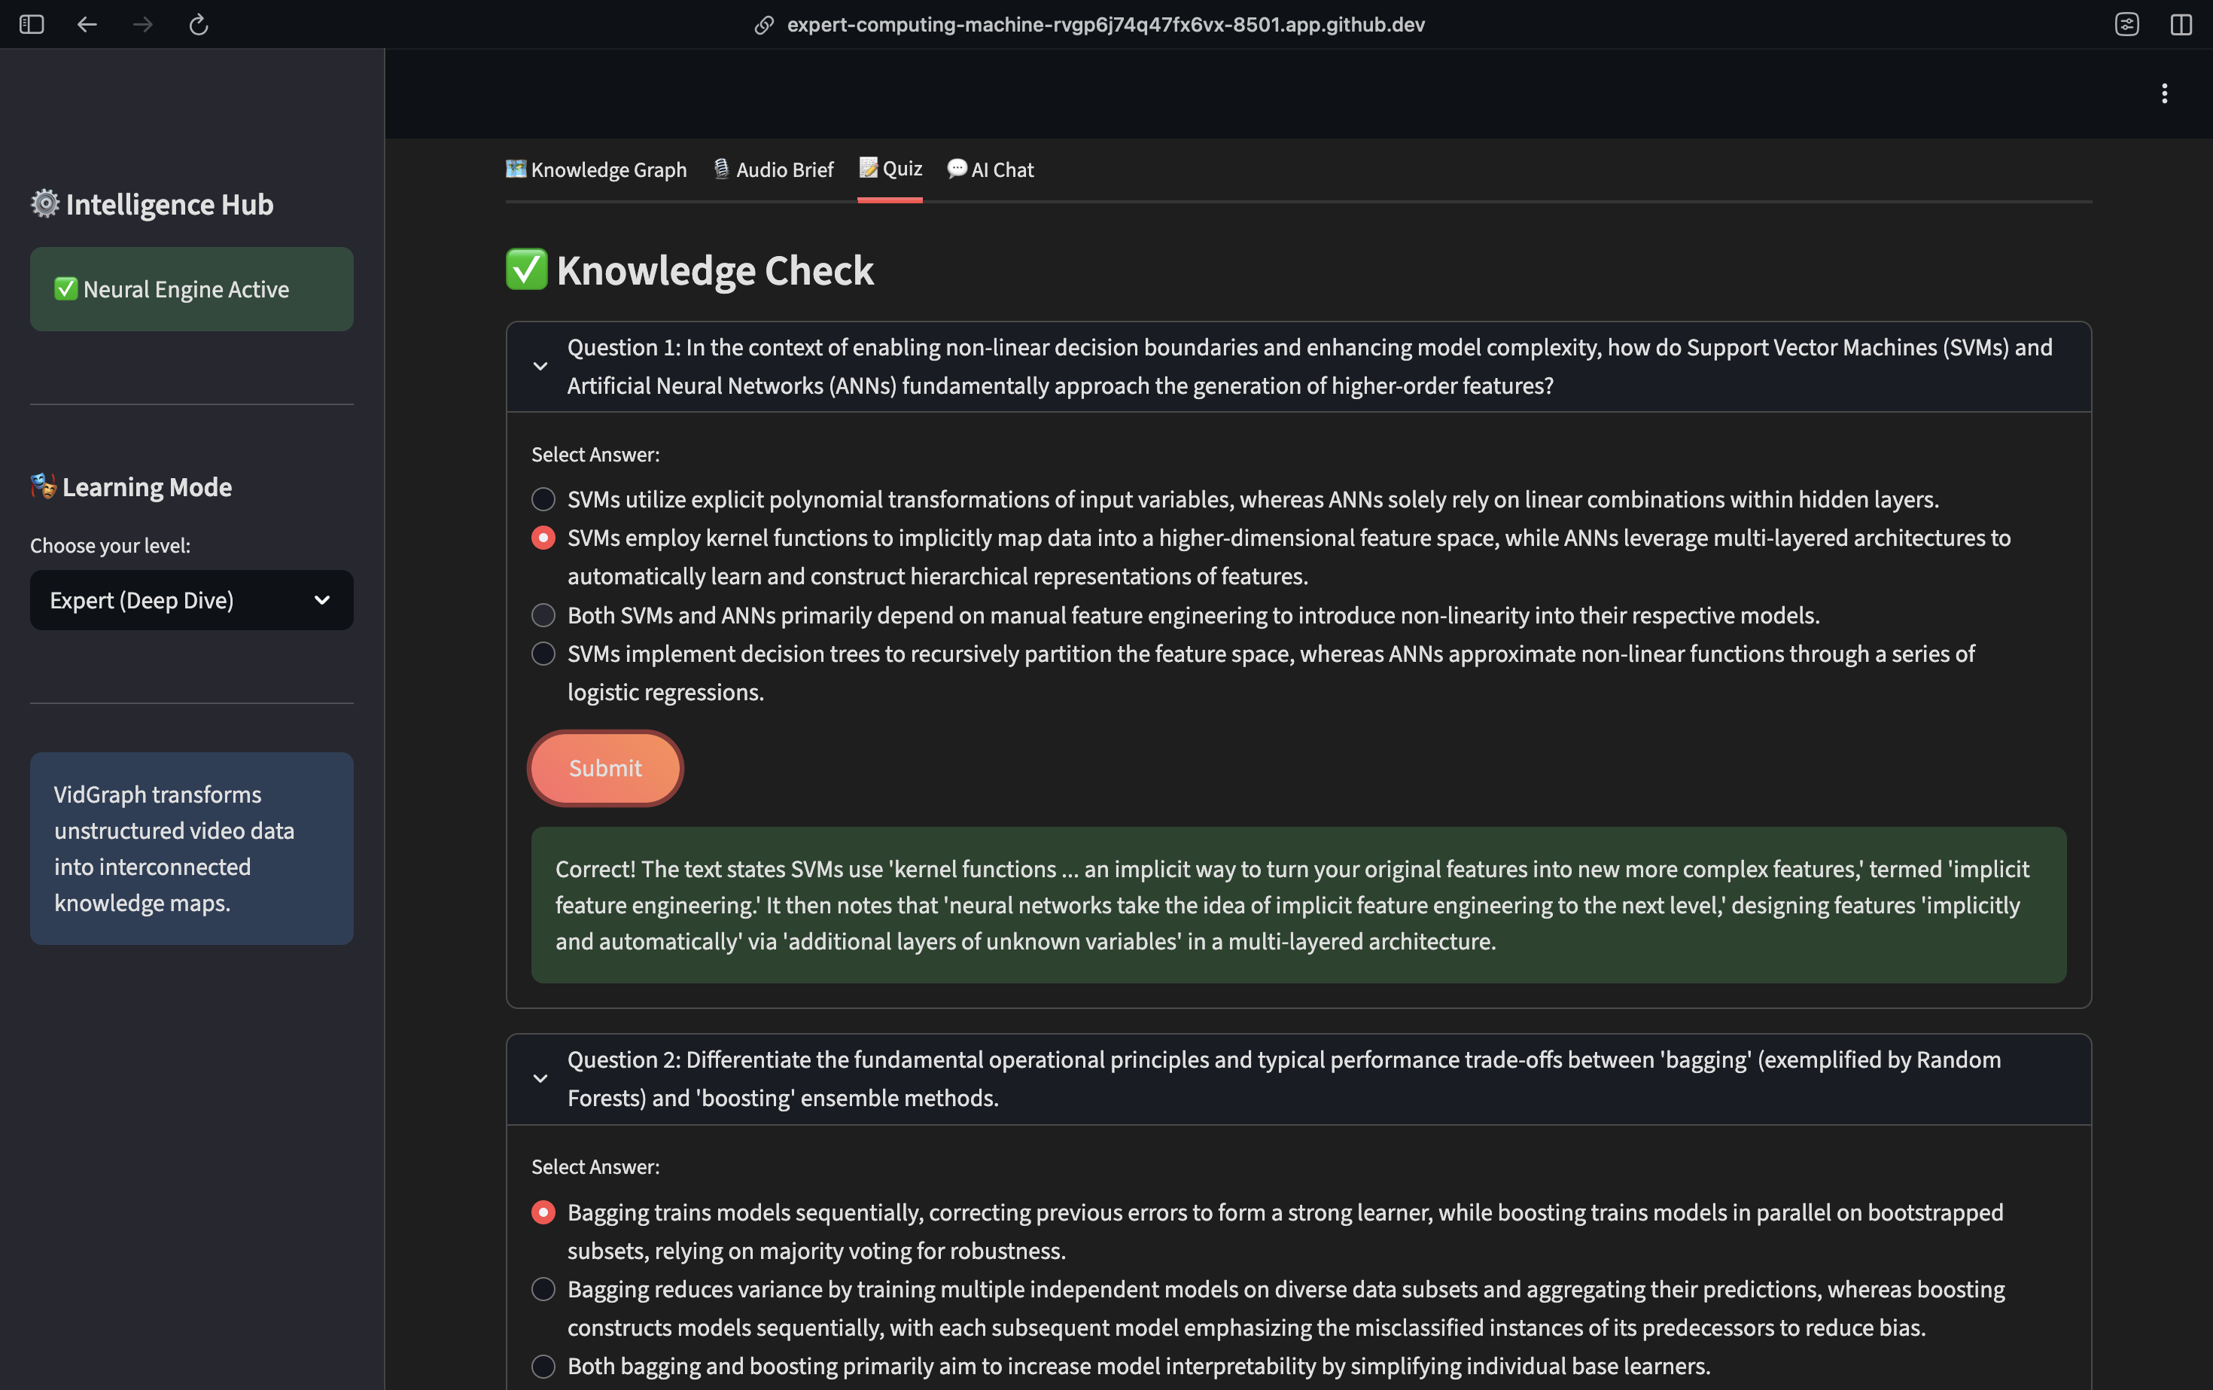Viewport: 2213px width, 1390px height.
Task: Switch to the Knowledge Graph tab
Action: pos(596,170)
